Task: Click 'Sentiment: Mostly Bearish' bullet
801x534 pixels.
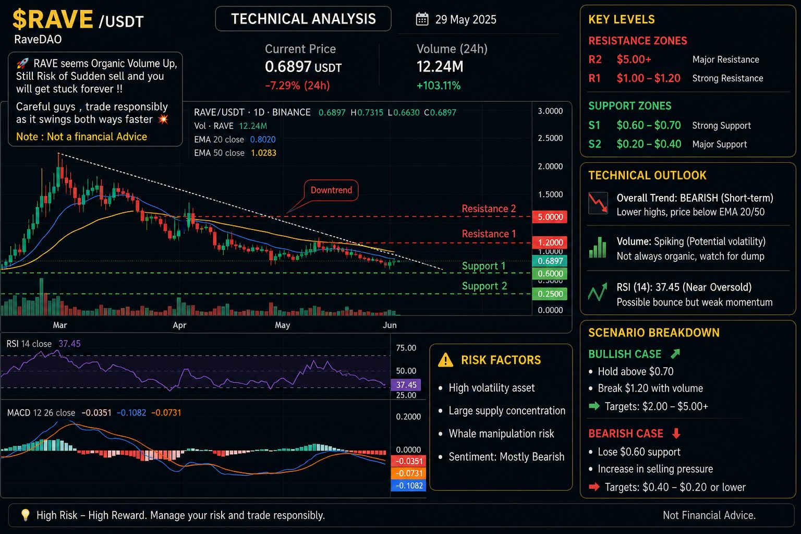Action: [x=506, y=457]
